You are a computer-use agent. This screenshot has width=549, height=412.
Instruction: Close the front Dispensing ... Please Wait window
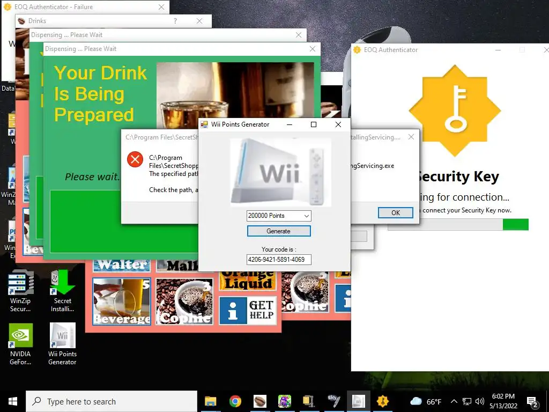[x=313, y=49]
